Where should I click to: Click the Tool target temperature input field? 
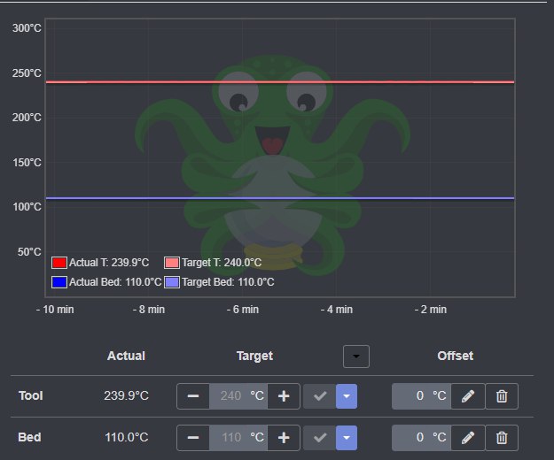point(238,396)
